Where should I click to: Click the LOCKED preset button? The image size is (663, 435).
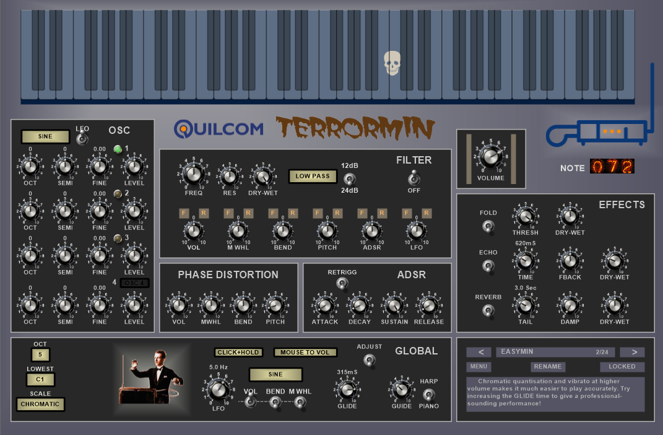(x=622, y=366)
